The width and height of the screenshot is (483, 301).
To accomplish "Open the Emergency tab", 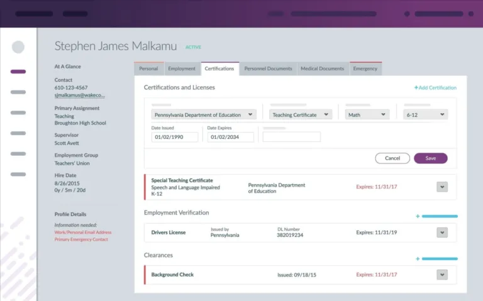I will [365, 68].
